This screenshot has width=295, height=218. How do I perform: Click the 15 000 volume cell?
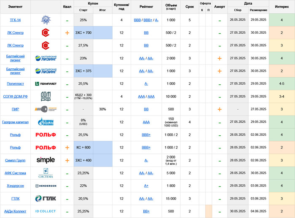point(171,199)
